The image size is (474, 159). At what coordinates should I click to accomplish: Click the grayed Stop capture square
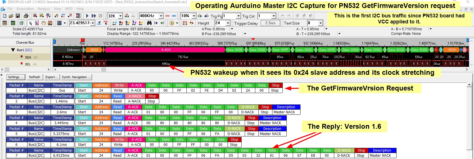[100, 16]
